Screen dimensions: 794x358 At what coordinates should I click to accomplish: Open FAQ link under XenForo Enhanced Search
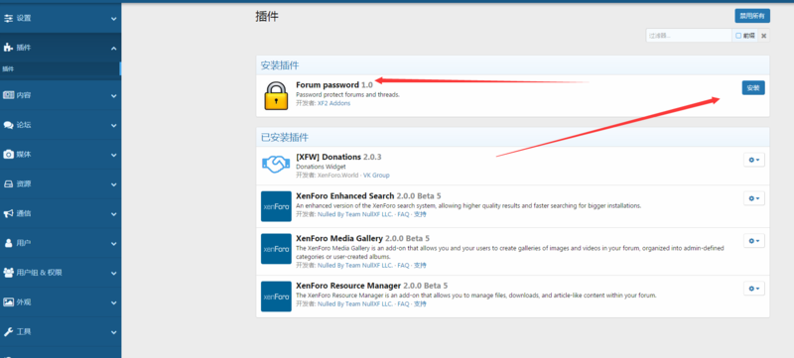pos(403,214)
